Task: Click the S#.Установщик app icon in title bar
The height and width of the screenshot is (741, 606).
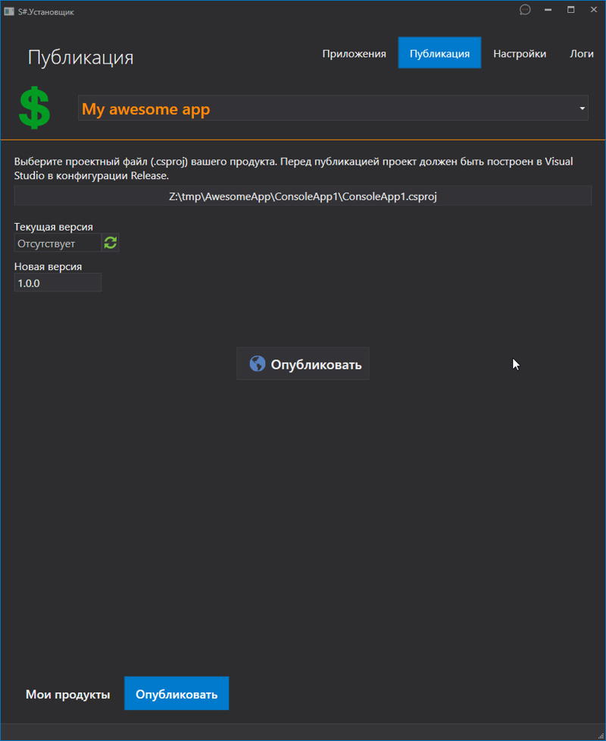Action: coord(9,11)
